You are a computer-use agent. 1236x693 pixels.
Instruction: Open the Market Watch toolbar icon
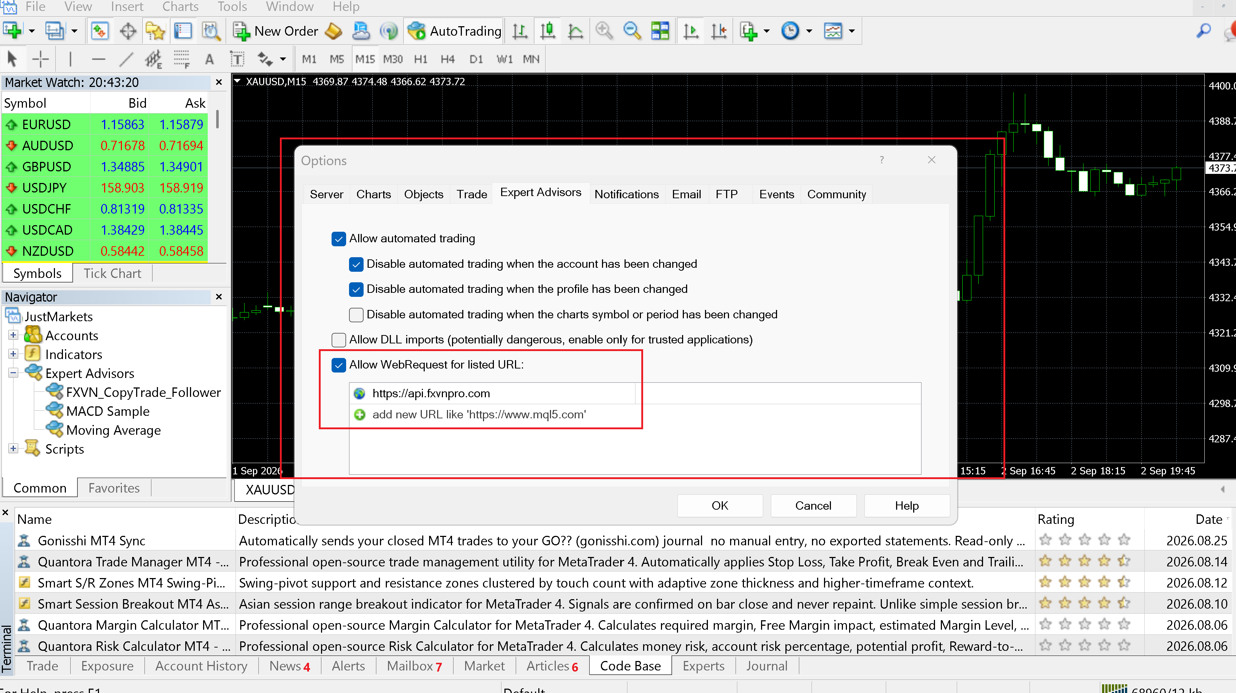pyautogui.click(x=99, y=31)
